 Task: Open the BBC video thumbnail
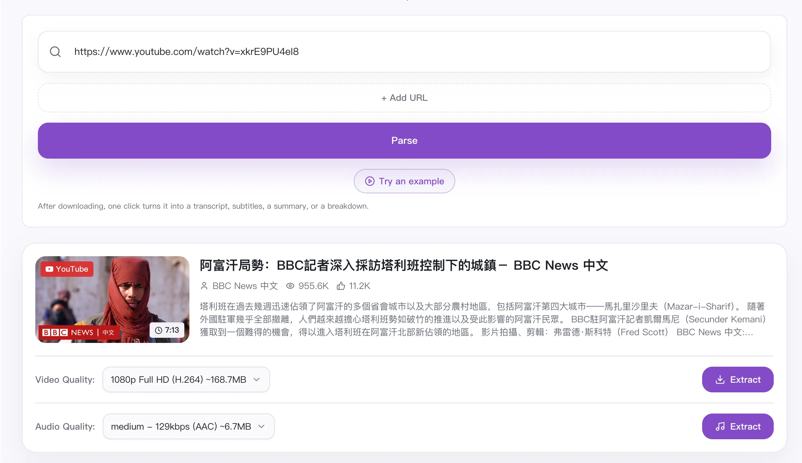point(112,299)
